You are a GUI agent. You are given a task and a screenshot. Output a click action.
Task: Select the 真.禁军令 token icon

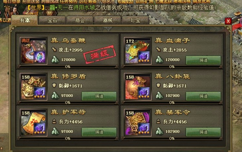138,122
